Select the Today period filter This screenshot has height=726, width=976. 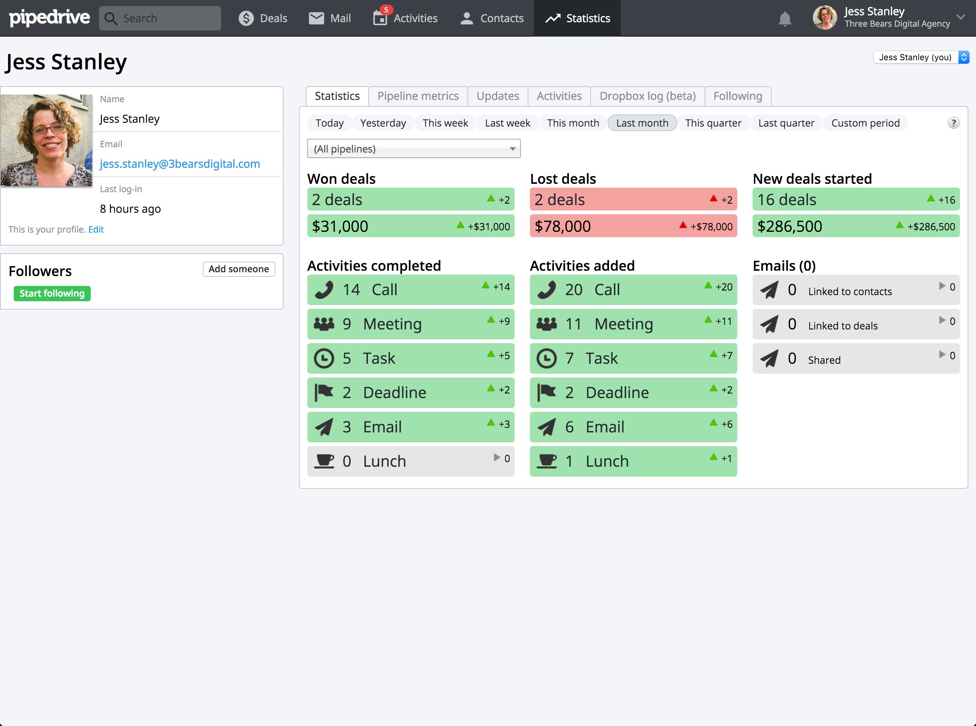point(329,123)
